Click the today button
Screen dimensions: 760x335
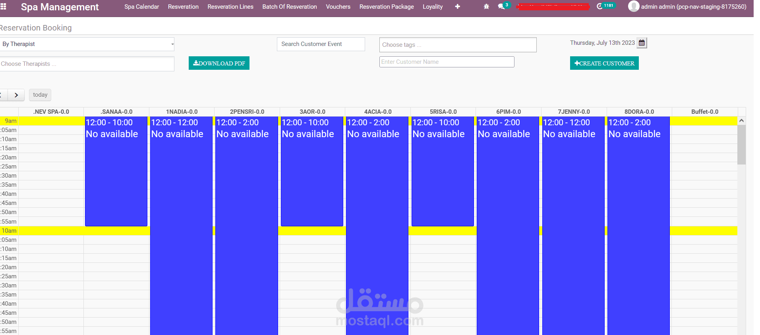(40, 95)
